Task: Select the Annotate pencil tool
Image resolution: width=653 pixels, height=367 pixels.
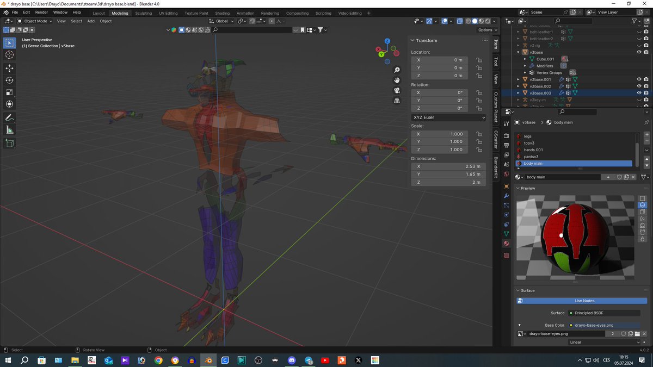Action: point(9,117)
